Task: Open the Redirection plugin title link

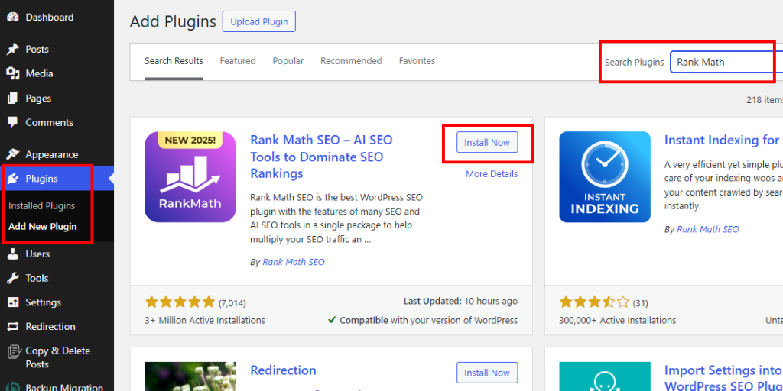Action: pyautogui.click(x=283, y=370)
